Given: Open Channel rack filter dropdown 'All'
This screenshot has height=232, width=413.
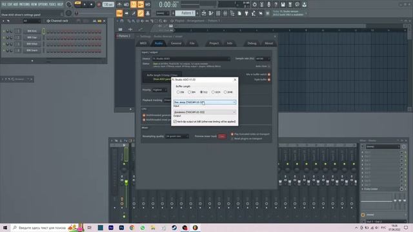Looking at the screenshot, I should pyautogui.click(x=32, y=21).
